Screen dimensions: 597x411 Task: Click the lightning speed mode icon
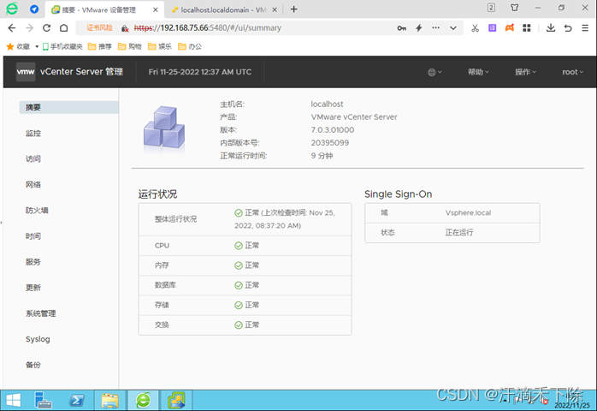click(419, 28)
